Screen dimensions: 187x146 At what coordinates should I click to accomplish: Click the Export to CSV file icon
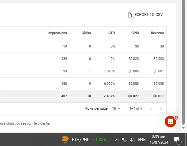point(130,15)
